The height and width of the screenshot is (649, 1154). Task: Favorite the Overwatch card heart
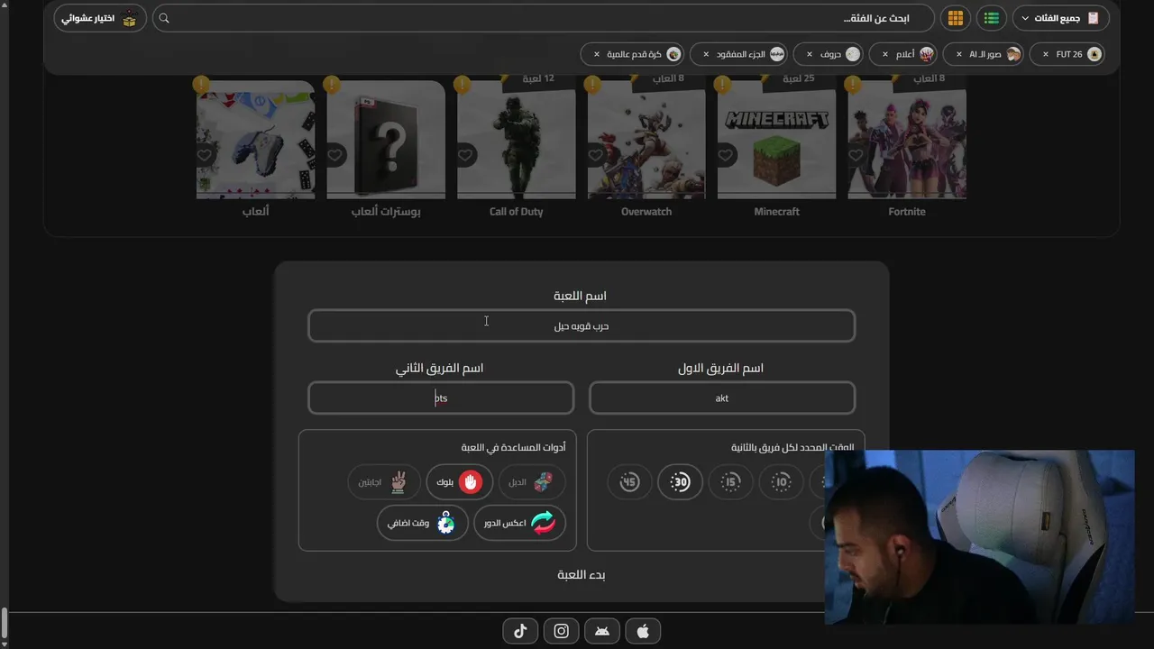tap(595, 155)
